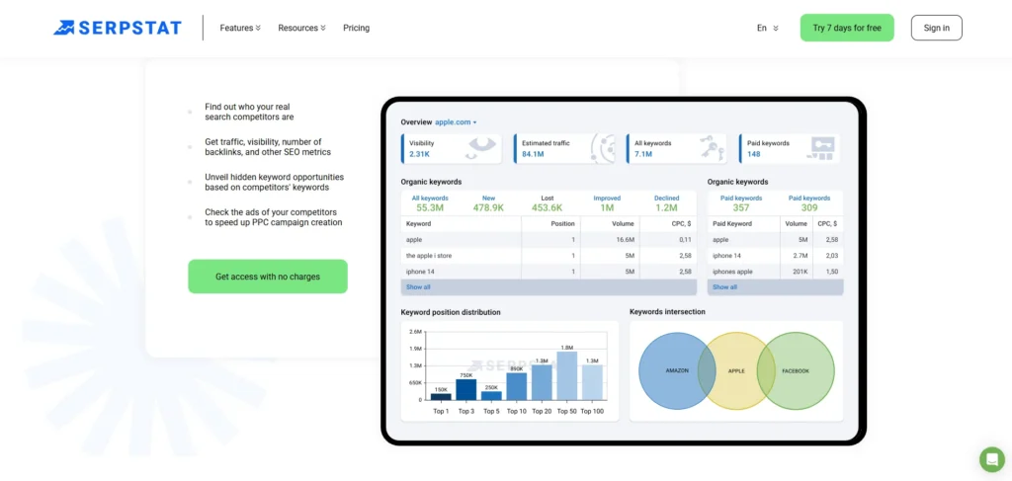The image size is (1012, 481).
Task: Click the ad icon in Paid keywords card
Action: [822, 148]
